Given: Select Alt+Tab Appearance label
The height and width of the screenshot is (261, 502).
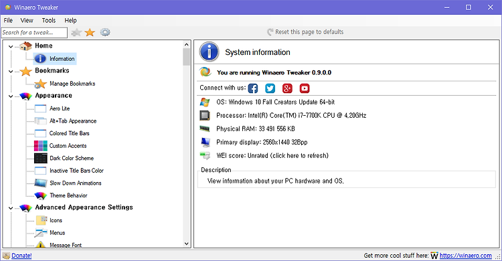Looking at the screenshot, I should coord(73,121).
